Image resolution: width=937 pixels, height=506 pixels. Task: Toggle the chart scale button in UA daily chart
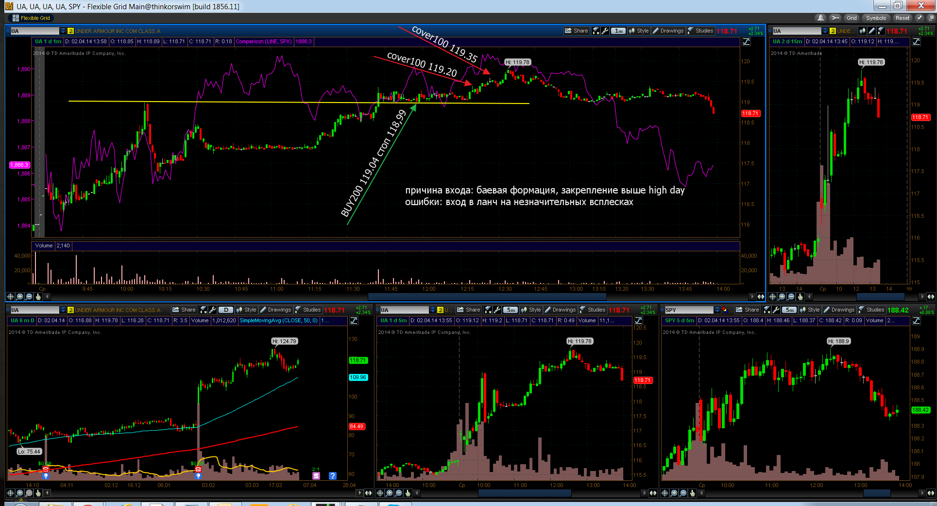click(x=354, y=321)
